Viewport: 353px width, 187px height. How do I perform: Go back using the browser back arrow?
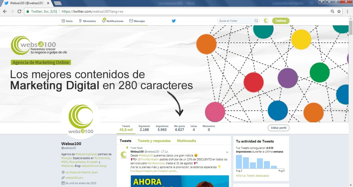[x=5, y=11]
